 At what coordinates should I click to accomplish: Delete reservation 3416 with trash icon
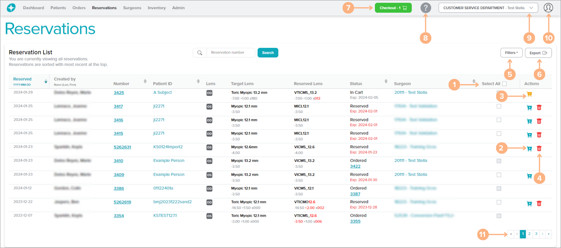[x=539, y=121]
